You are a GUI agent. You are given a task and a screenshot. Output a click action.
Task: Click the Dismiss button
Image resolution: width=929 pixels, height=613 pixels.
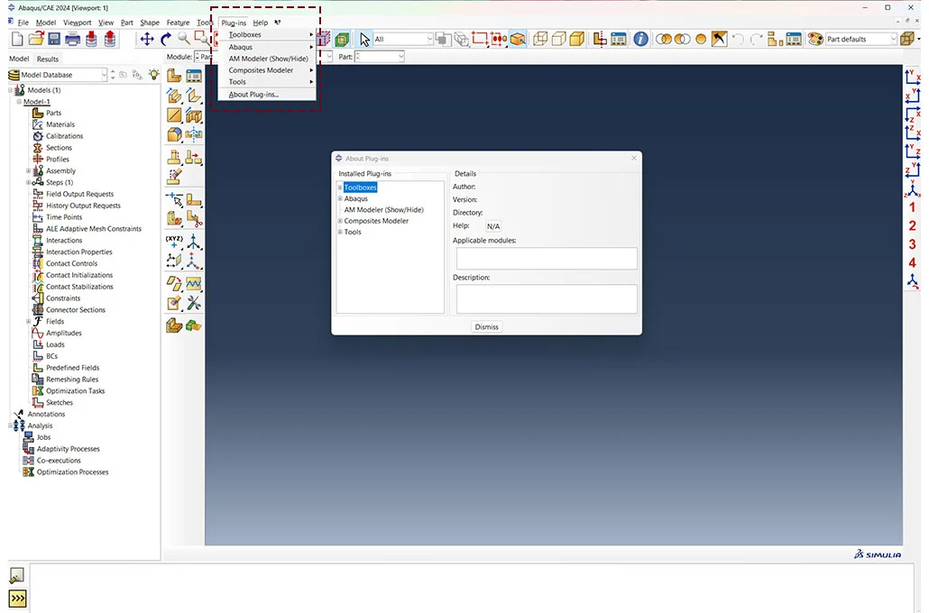click(486, 327)
